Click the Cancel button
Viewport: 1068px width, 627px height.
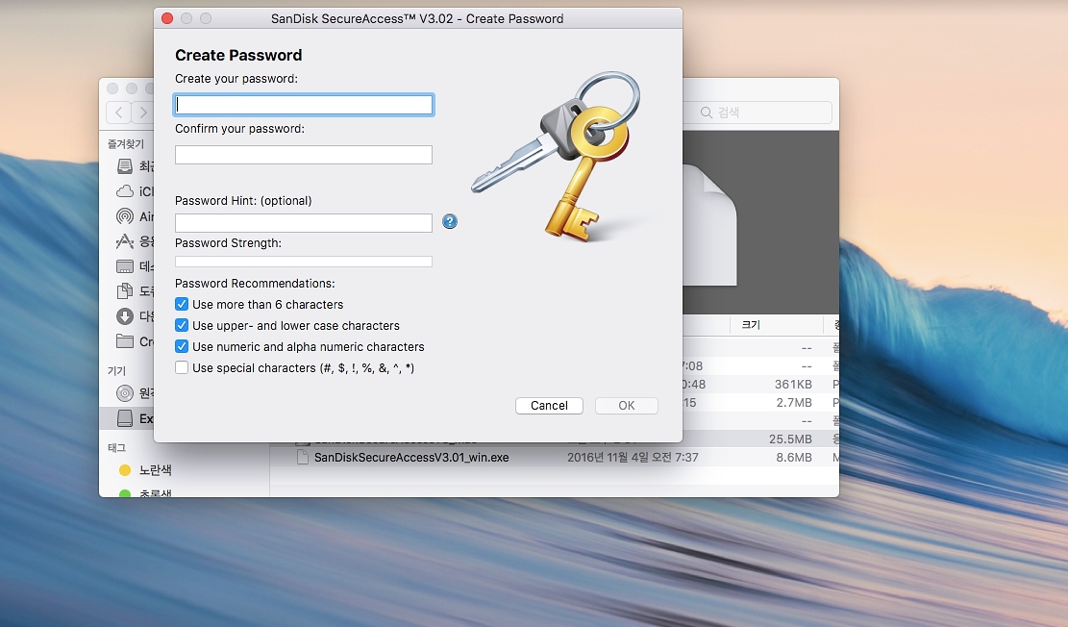549,406
